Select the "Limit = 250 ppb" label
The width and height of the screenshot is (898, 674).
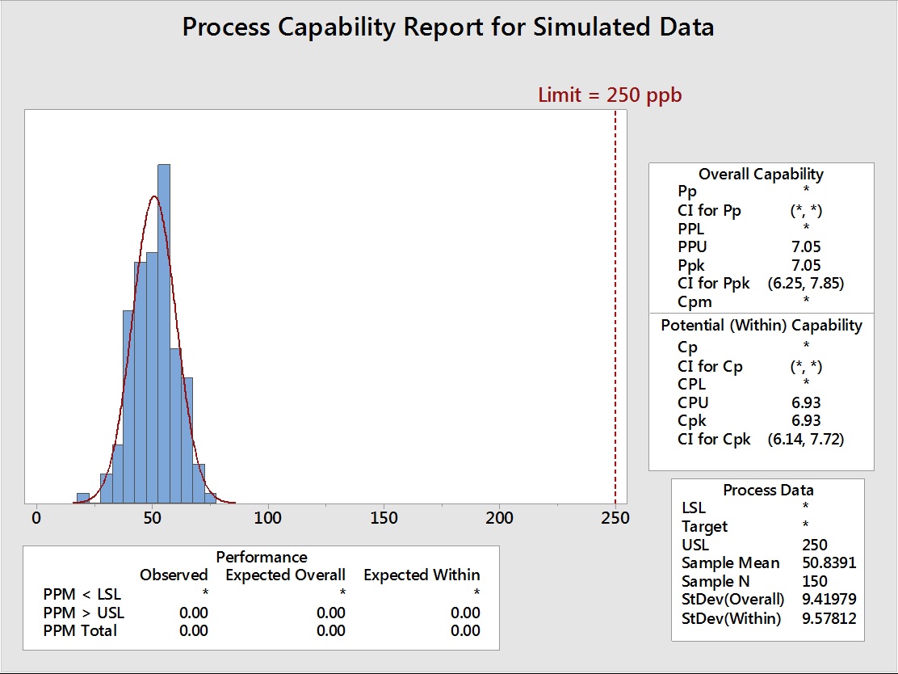tap(610, 95)
